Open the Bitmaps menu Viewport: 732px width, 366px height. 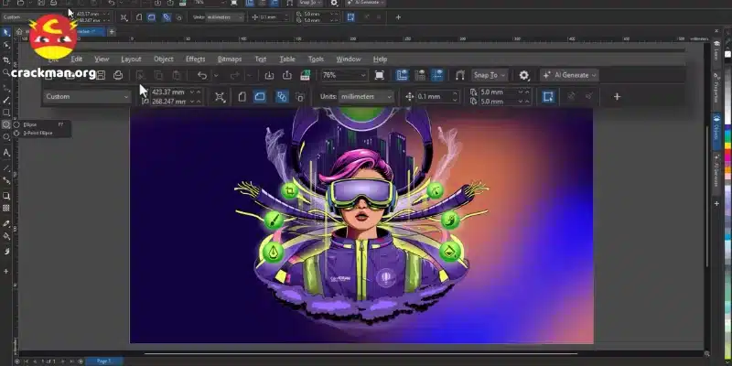[x=230, y=59]
